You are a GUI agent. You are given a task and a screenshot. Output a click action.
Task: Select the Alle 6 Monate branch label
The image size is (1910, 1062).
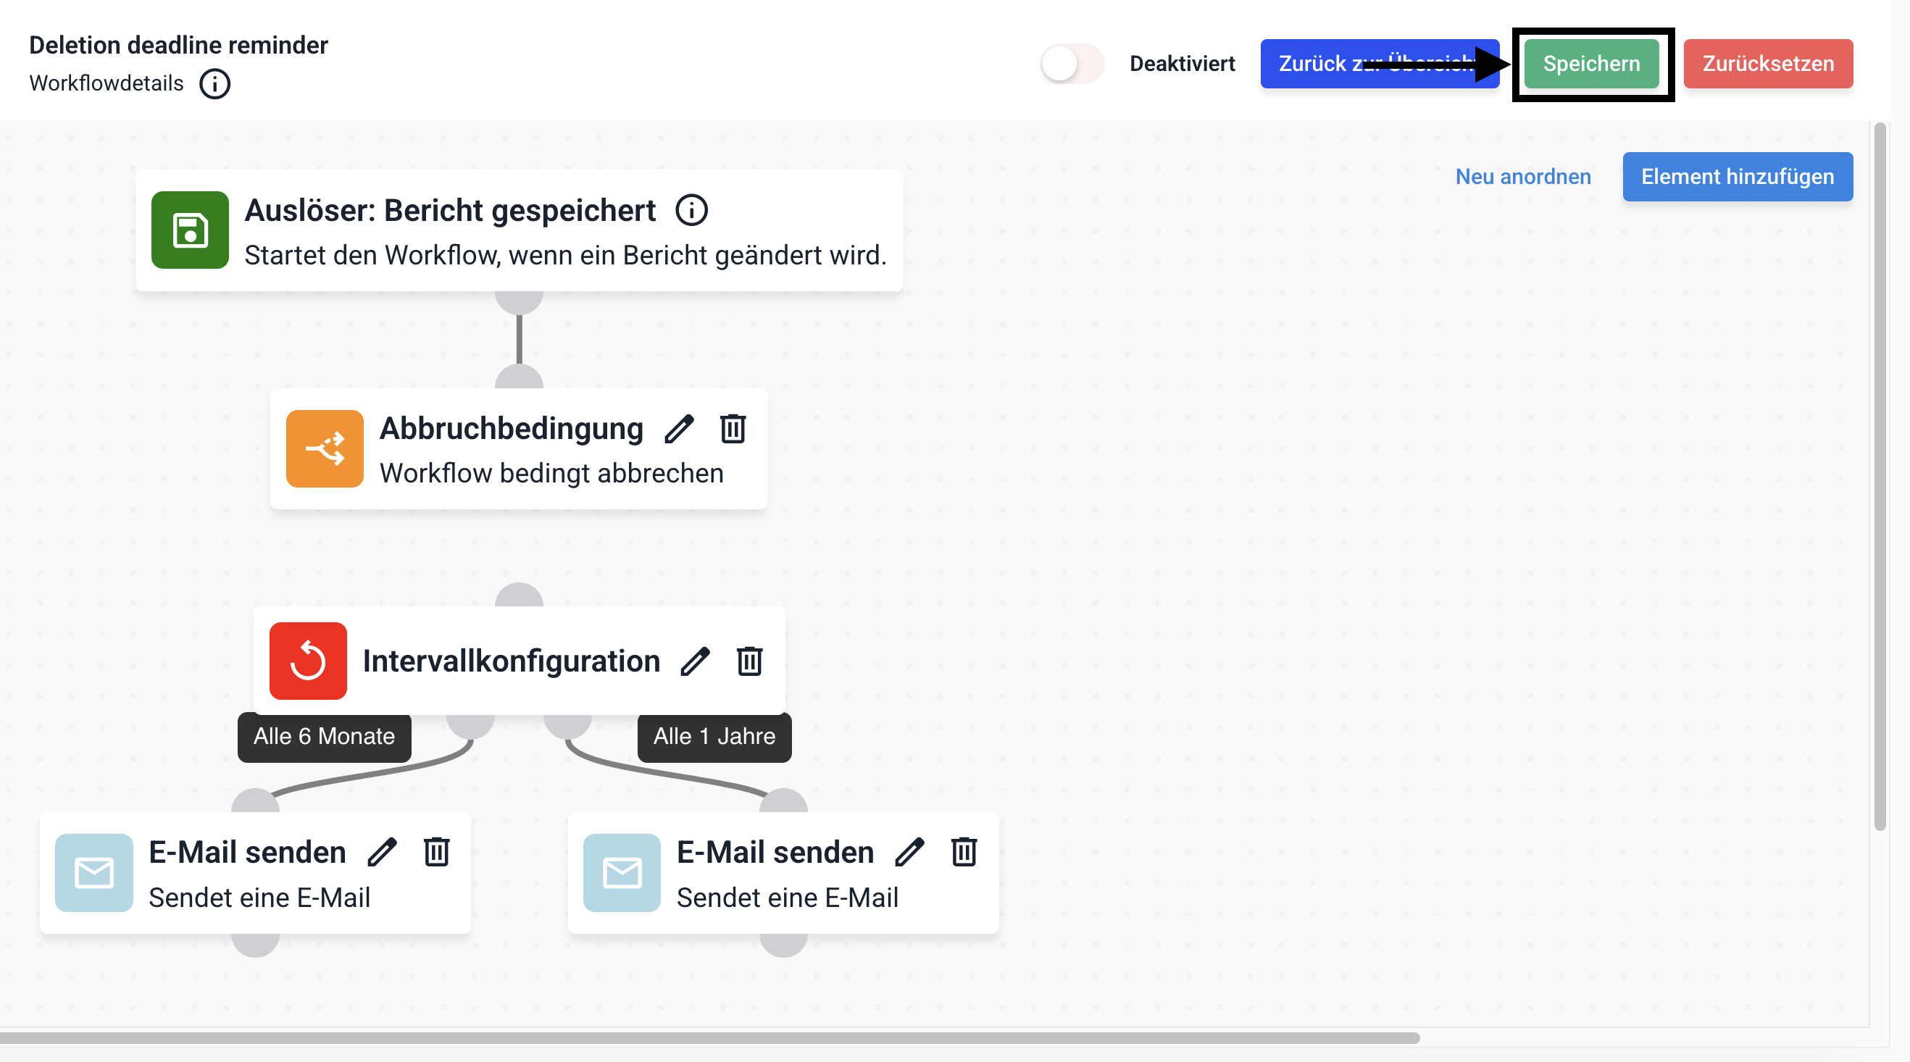tap(324, 737)
